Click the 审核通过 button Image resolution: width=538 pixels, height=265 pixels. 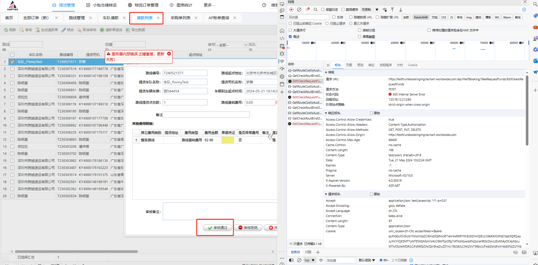218,228
